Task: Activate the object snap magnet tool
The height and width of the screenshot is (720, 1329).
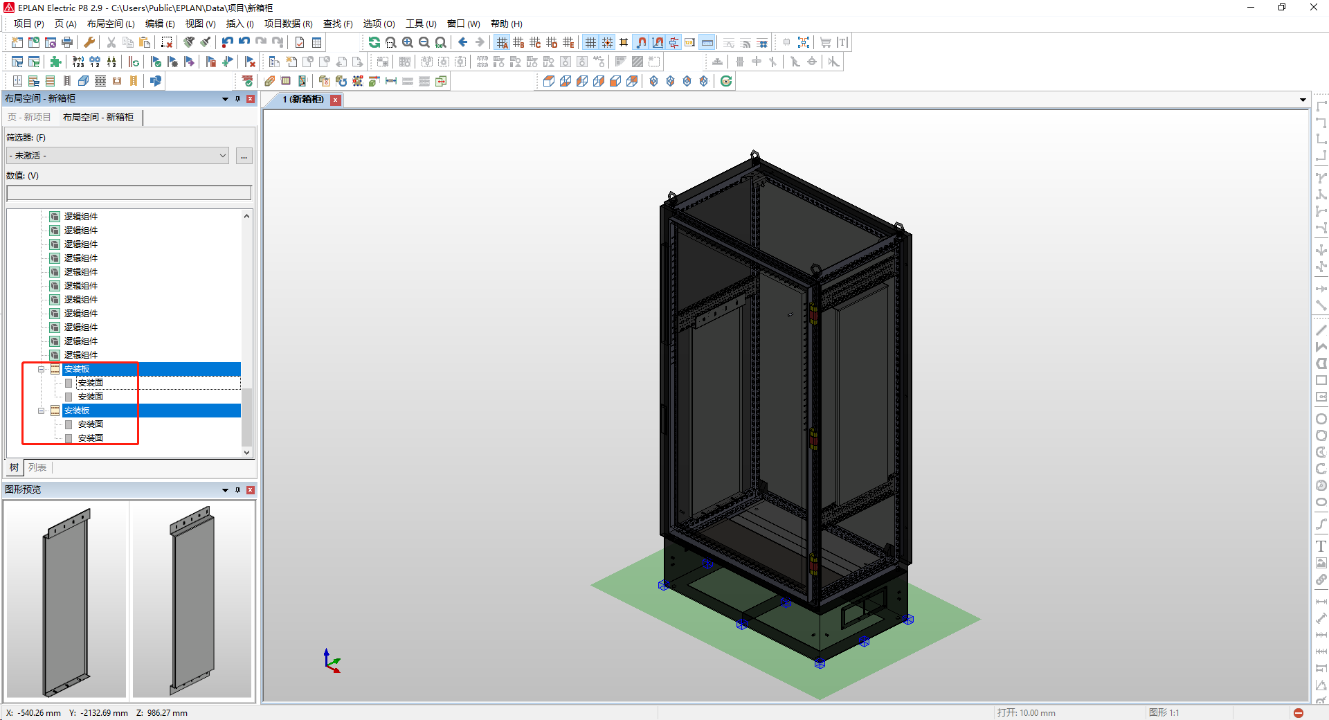Action: click(x=640, y=42)
